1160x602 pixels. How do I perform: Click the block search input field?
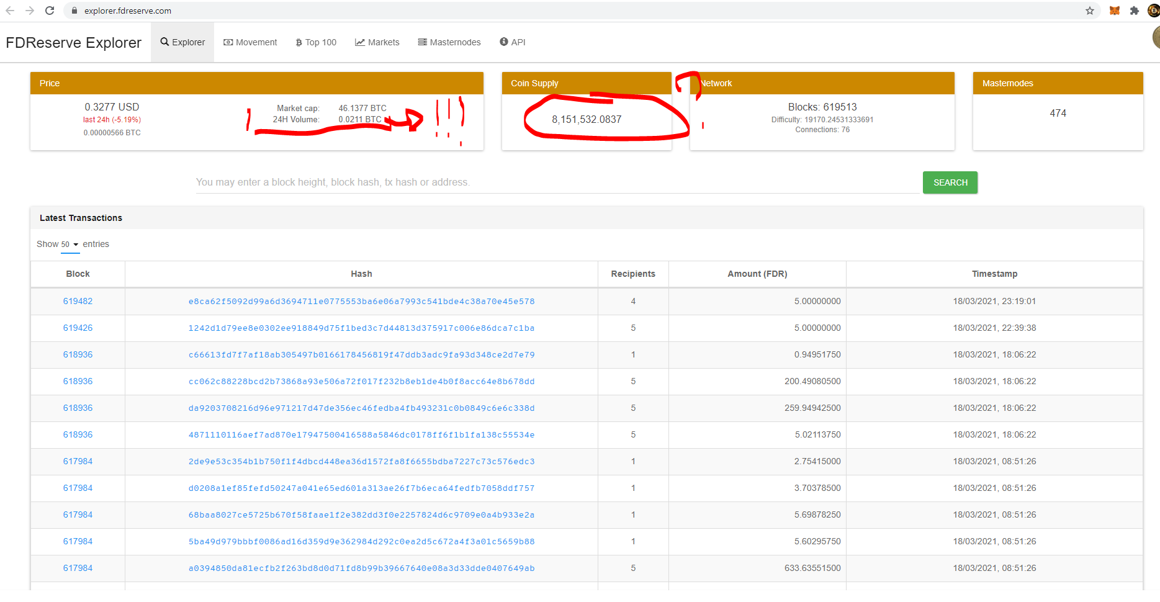point(557,182)
